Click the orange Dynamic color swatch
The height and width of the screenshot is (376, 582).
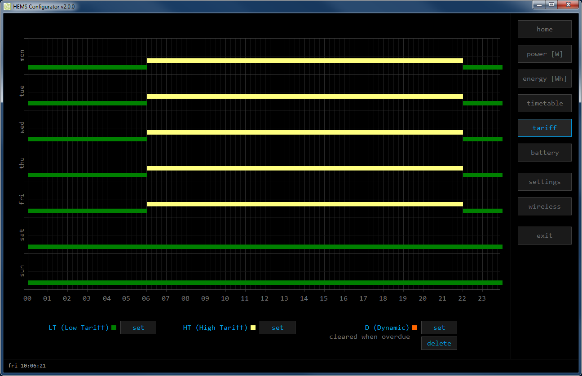pos(415,328)
